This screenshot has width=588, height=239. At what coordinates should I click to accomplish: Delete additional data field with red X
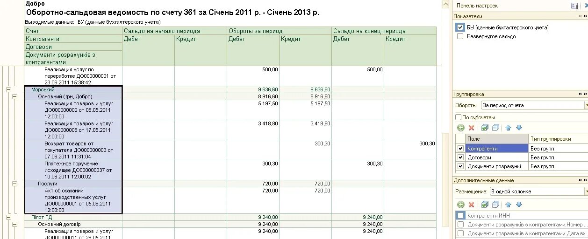[x=471, y=205]
